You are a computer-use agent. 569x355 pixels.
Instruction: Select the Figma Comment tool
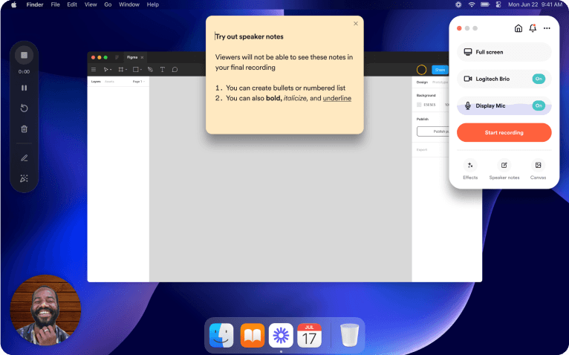coord(175,69)
